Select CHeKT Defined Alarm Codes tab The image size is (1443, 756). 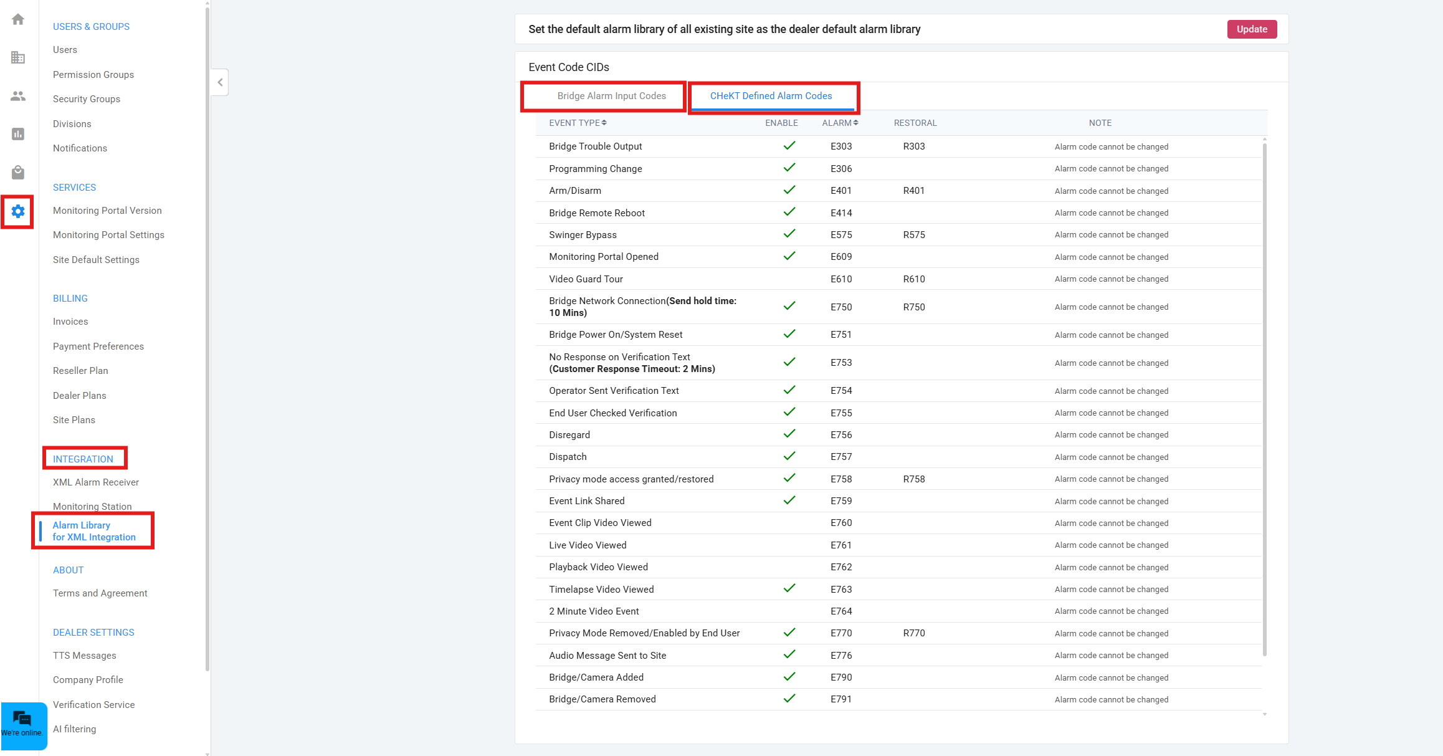pyautogui.click(x=771, y=96)
